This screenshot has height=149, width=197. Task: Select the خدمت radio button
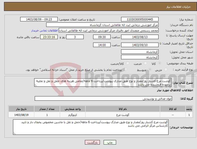pos(145,63)
